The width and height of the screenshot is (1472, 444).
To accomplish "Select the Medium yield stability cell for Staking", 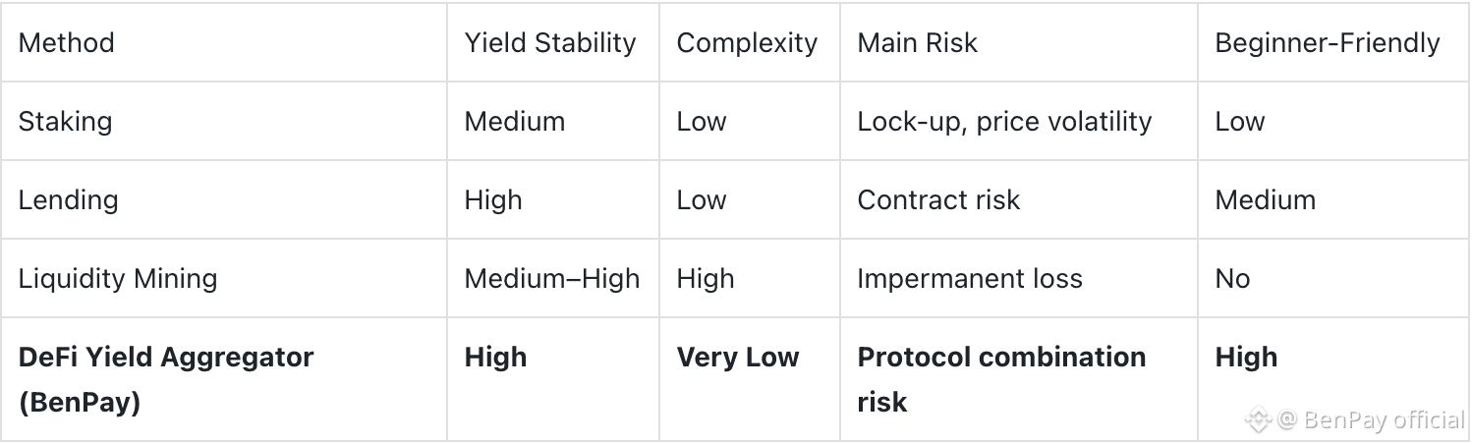I will (x=515, y=121).
